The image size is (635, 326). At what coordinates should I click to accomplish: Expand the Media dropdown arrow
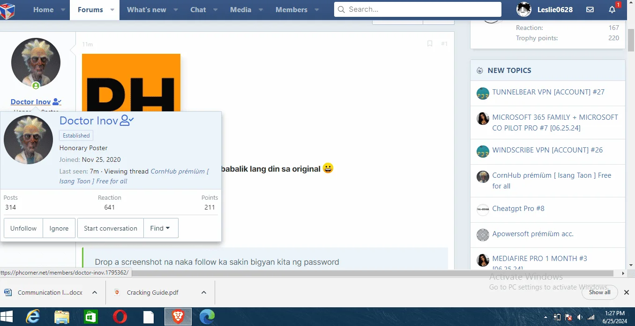point(261,10)
